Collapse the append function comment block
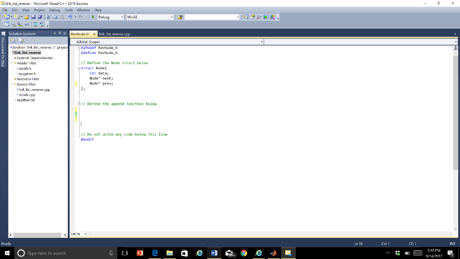Screen dimensions: 460x259 80,104
